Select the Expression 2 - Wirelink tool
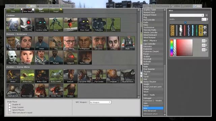The height and width of the screenshot is (121, 216). tap(153, 101)
